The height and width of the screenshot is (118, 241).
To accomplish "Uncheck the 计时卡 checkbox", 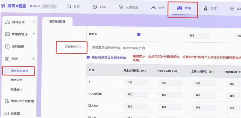I will (139, 35).
